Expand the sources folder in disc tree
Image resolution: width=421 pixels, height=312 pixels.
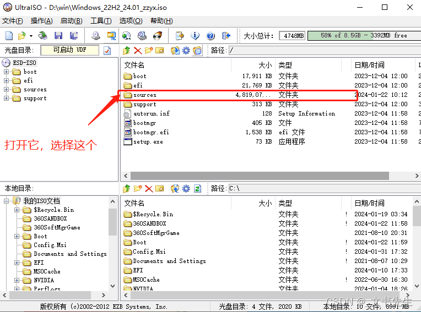6,90
